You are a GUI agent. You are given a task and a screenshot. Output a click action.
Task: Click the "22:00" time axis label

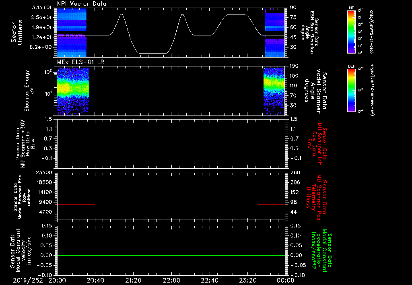click(x=171, y=280)
